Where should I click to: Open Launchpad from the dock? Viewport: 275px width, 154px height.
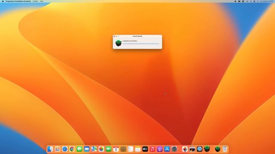[57, 149]
